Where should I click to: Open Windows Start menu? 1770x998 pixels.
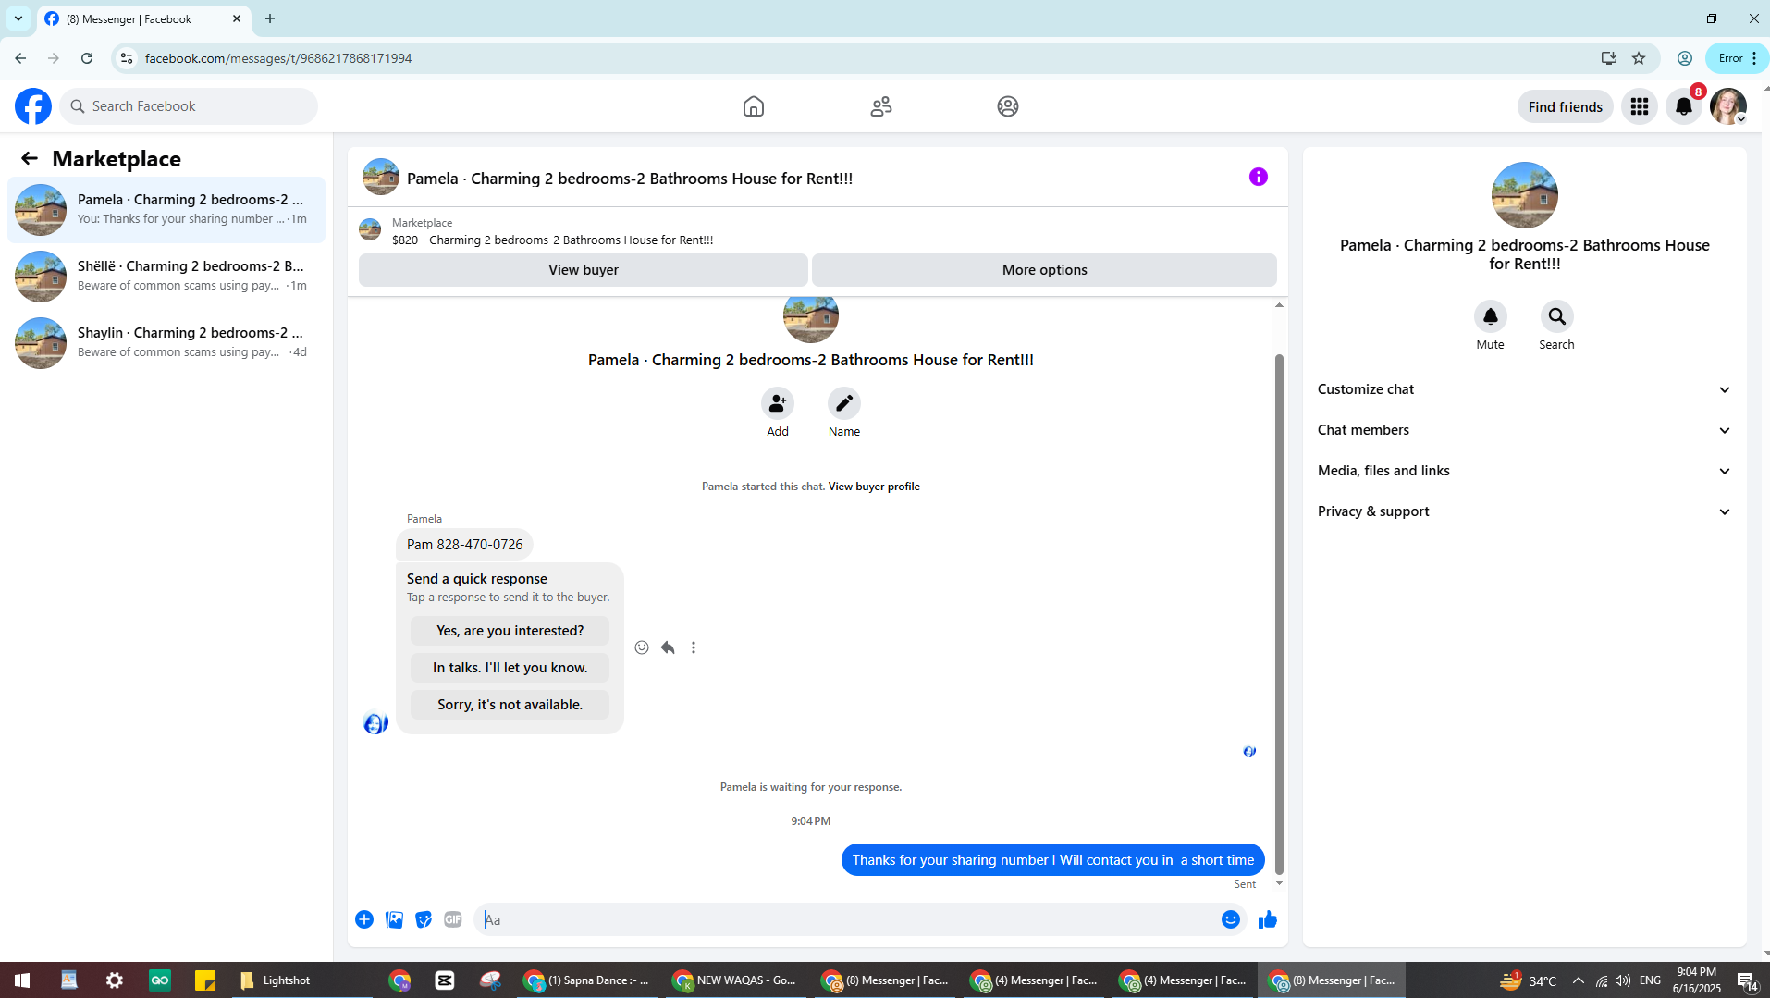coord(22,980)
